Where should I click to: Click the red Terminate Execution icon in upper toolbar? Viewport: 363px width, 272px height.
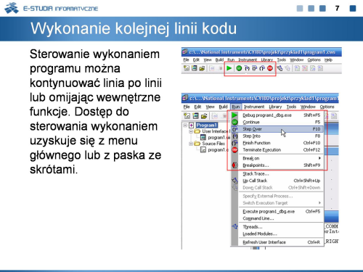click(270, 68)
